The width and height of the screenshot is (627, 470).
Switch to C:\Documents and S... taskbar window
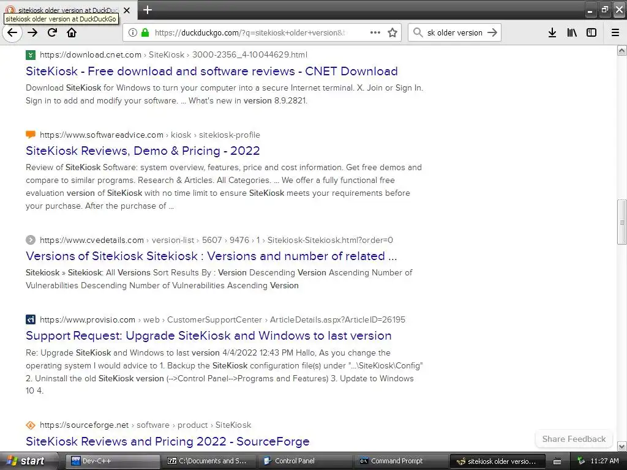tap(210, 461)
